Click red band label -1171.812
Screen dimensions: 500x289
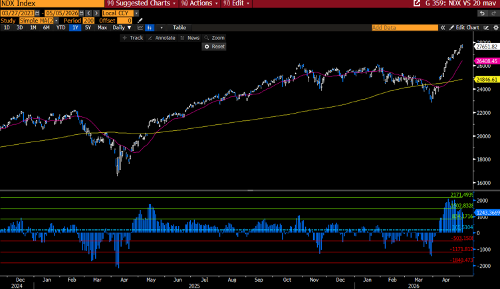point(461,249)
